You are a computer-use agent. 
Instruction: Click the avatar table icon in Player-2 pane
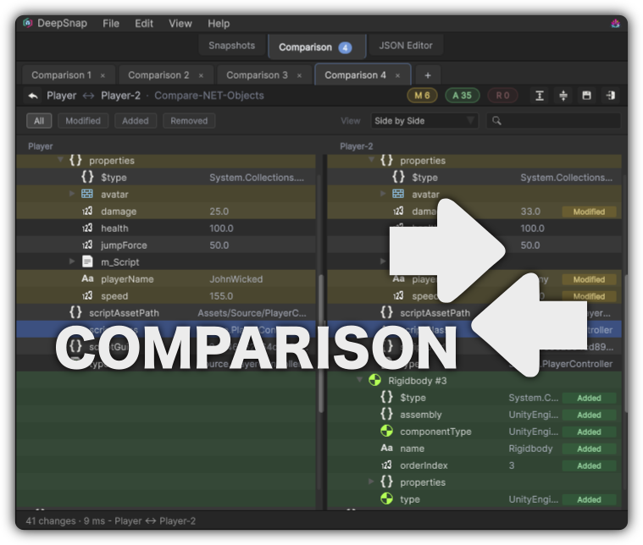point(398,194)
